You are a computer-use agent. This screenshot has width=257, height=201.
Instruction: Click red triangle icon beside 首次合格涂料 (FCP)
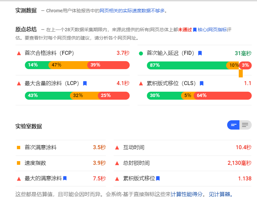click(x=19, y=53)
